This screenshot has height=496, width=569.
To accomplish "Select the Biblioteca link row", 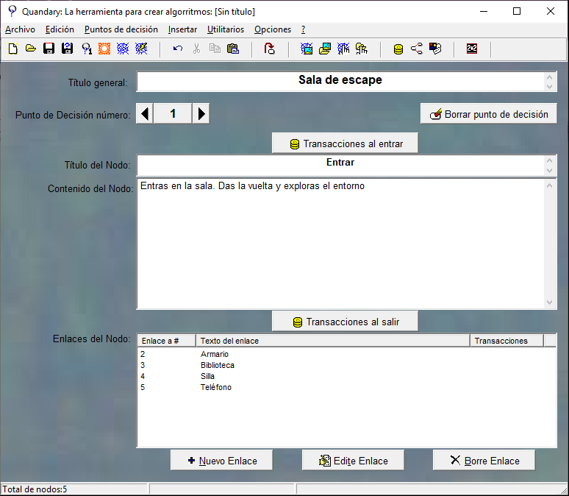I will [218, 365].
